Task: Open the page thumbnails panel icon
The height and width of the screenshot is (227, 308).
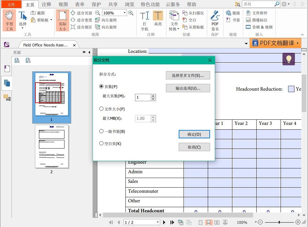Action: (x=7, y=83)
